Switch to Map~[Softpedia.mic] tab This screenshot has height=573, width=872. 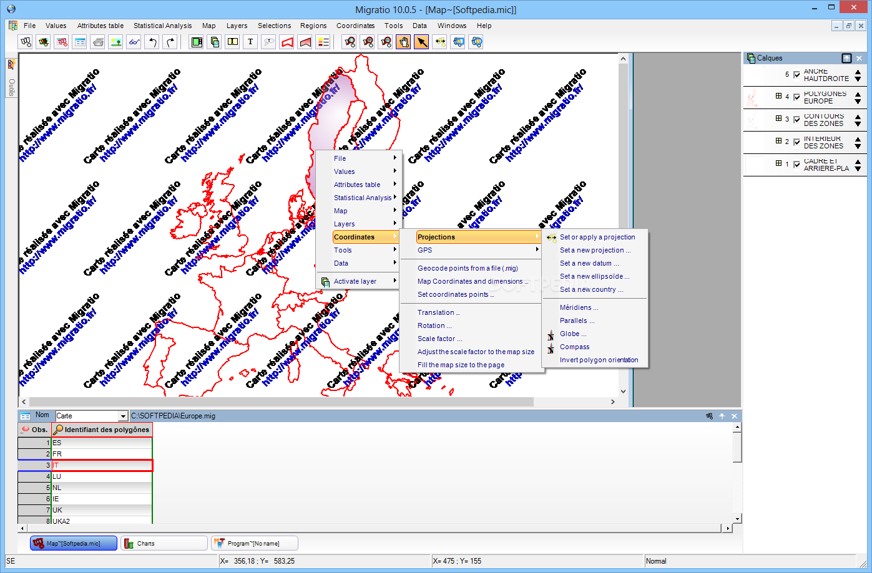(x=74, y=544)
